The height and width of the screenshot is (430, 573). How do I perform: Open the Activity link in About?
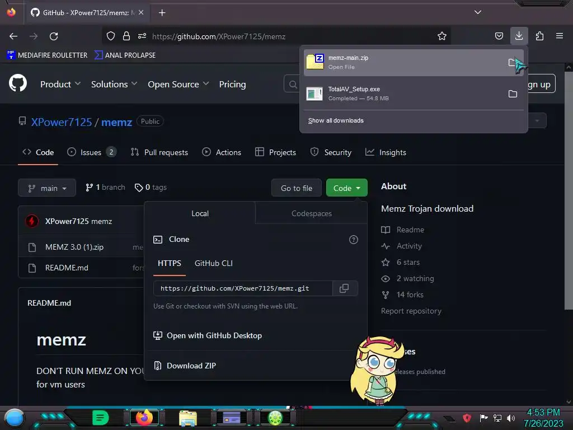pos(402,246)
